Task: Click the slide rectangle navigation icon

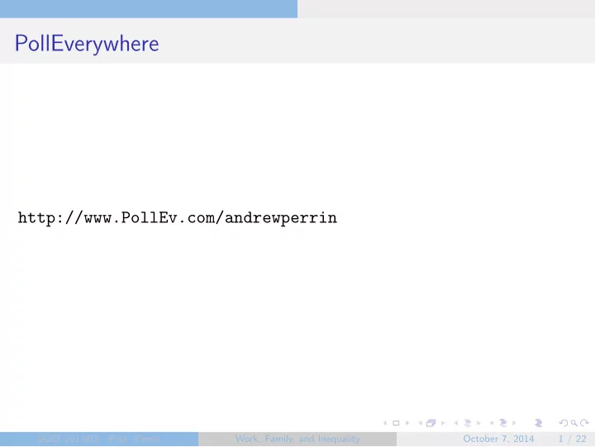Action: tap(396, 423)
